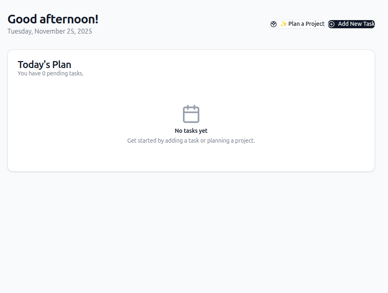This screenshot has width=388, height=293.
Task: Select the Today's Plan heading
Action: (44, 64)
